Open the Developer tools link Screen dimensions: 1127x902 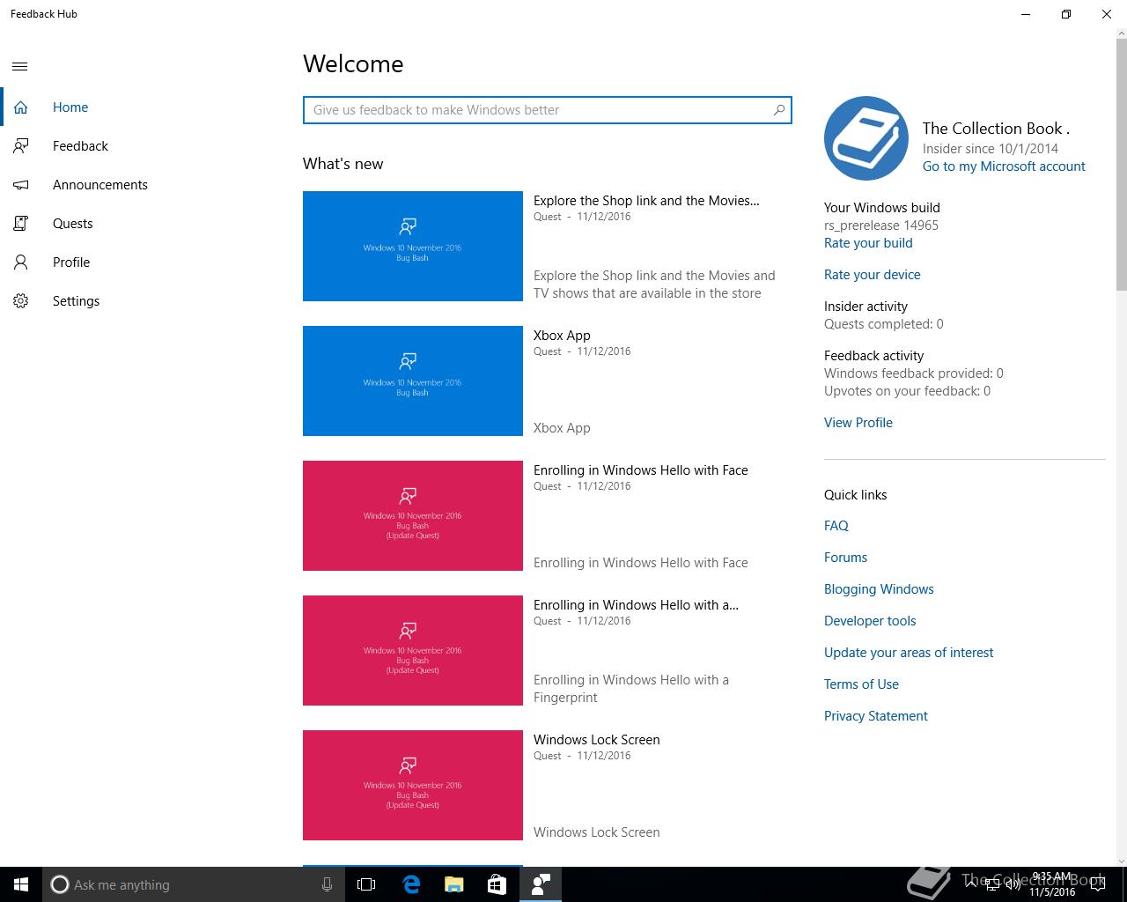pyautogui.click(x=870, y=621)
